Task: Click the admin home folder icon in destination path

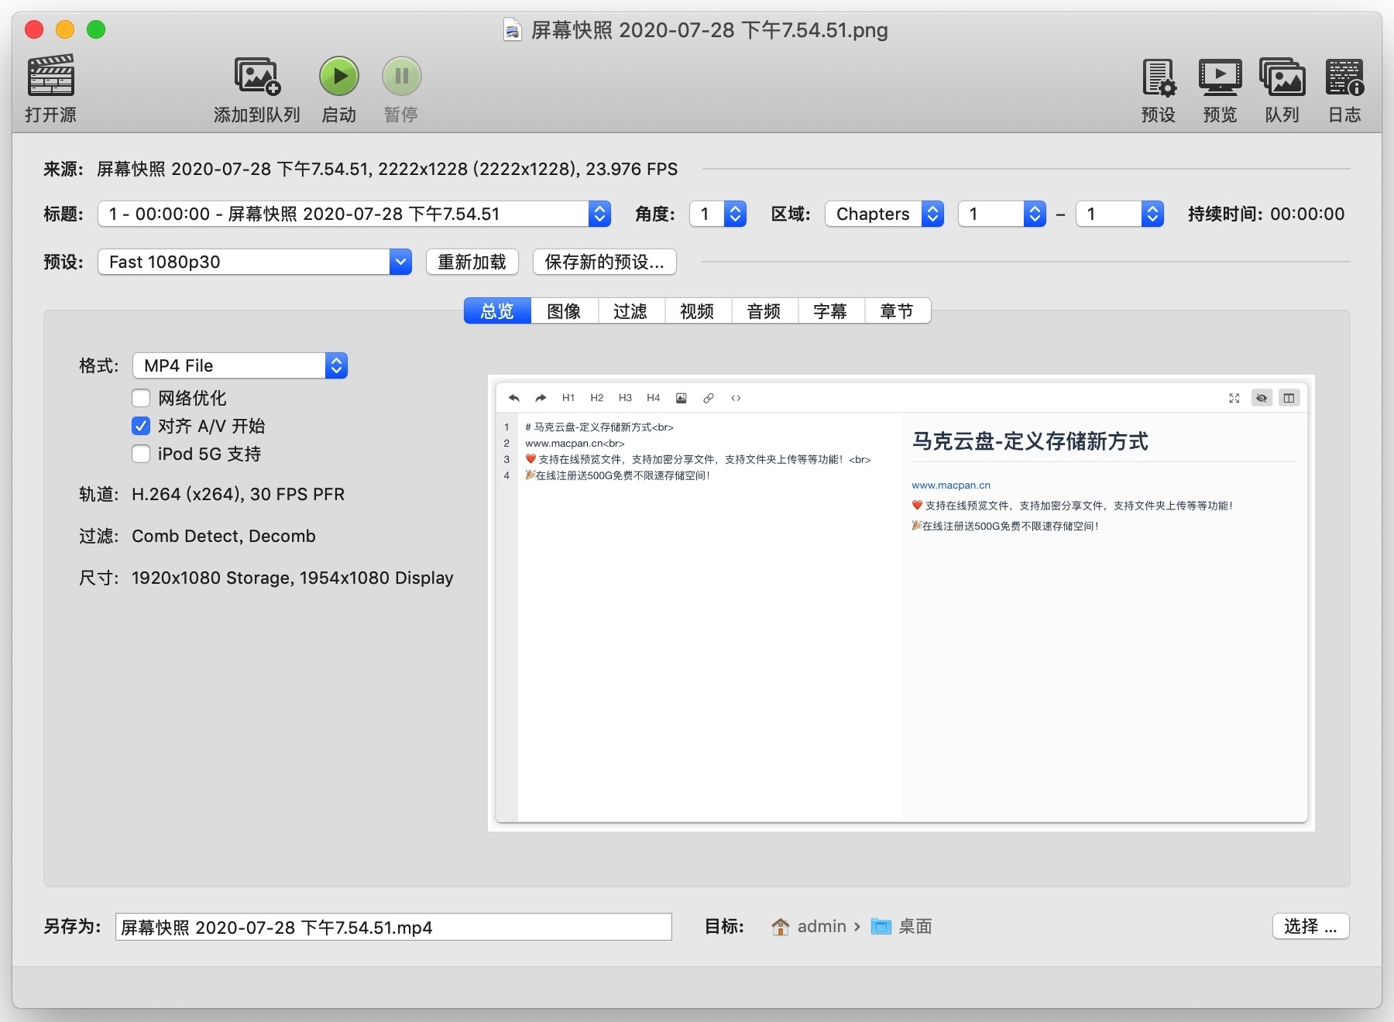Action: click(781, 926)
